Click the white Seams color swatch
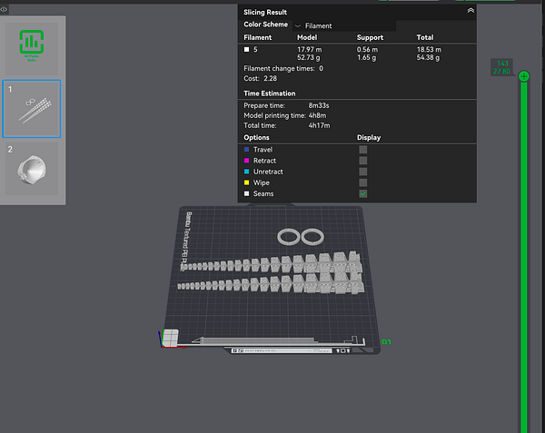Image resolution: width=545 pixels, height=433 pixels. [247, 193]
